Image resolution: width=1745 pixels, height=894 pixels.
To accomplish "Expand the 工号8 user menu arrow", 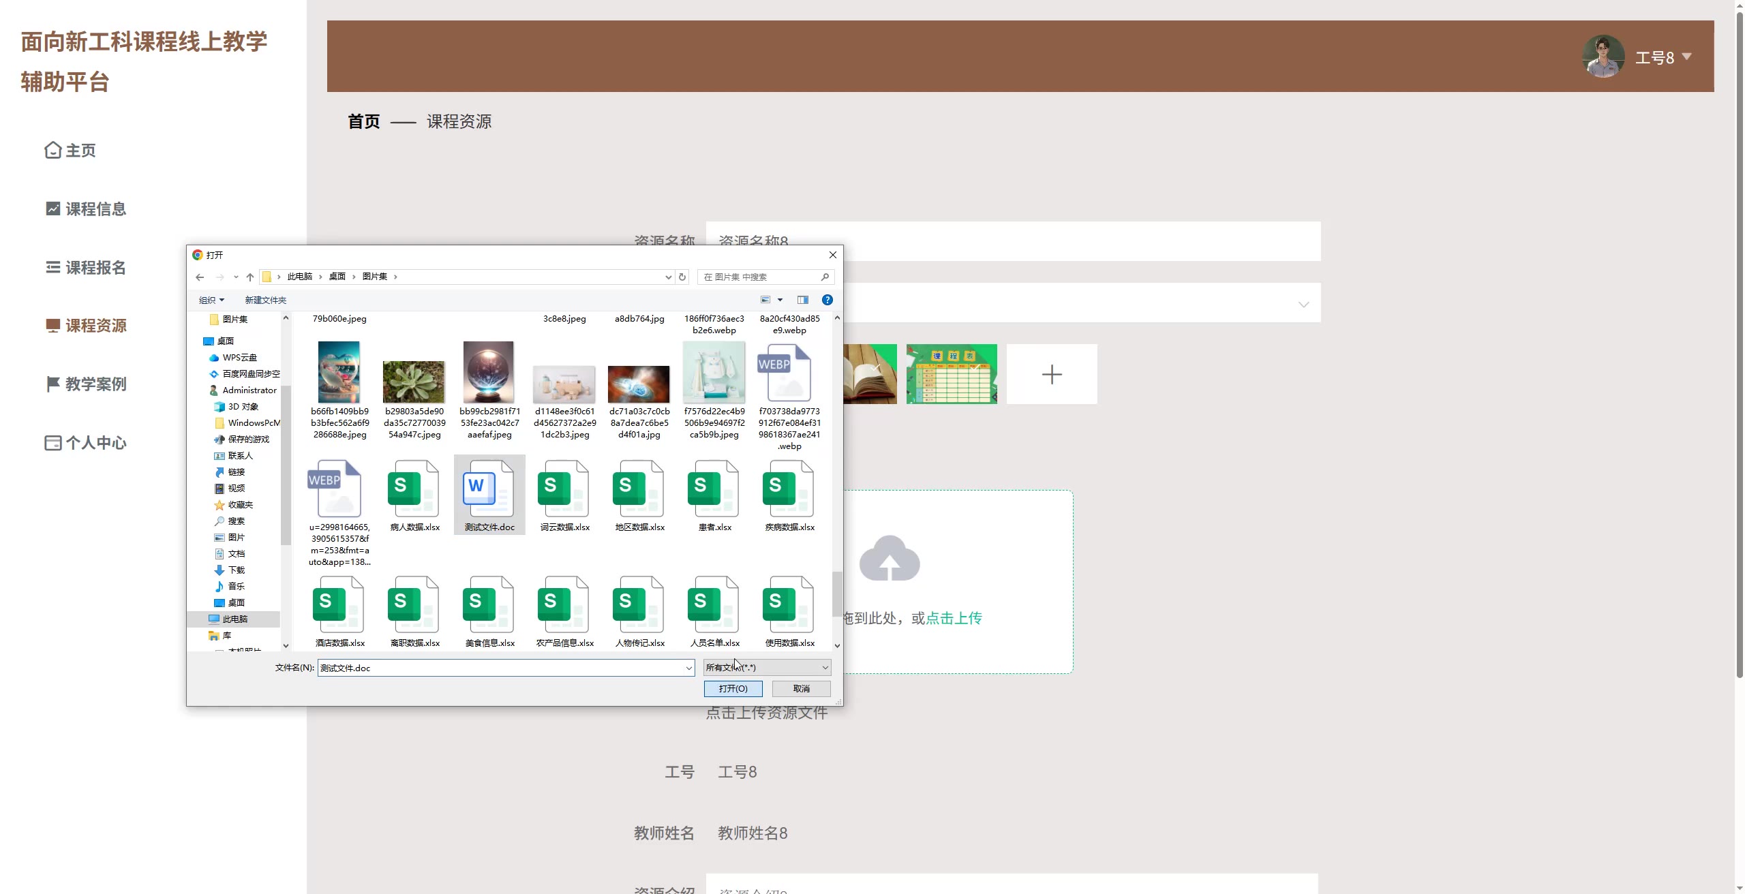I will click(1687, 57).
